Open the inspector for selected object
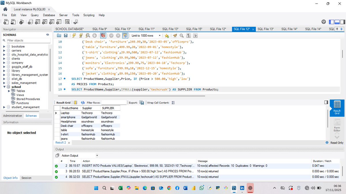The width and height of the screenshot is (346, 194). click(x=22, y=22)
